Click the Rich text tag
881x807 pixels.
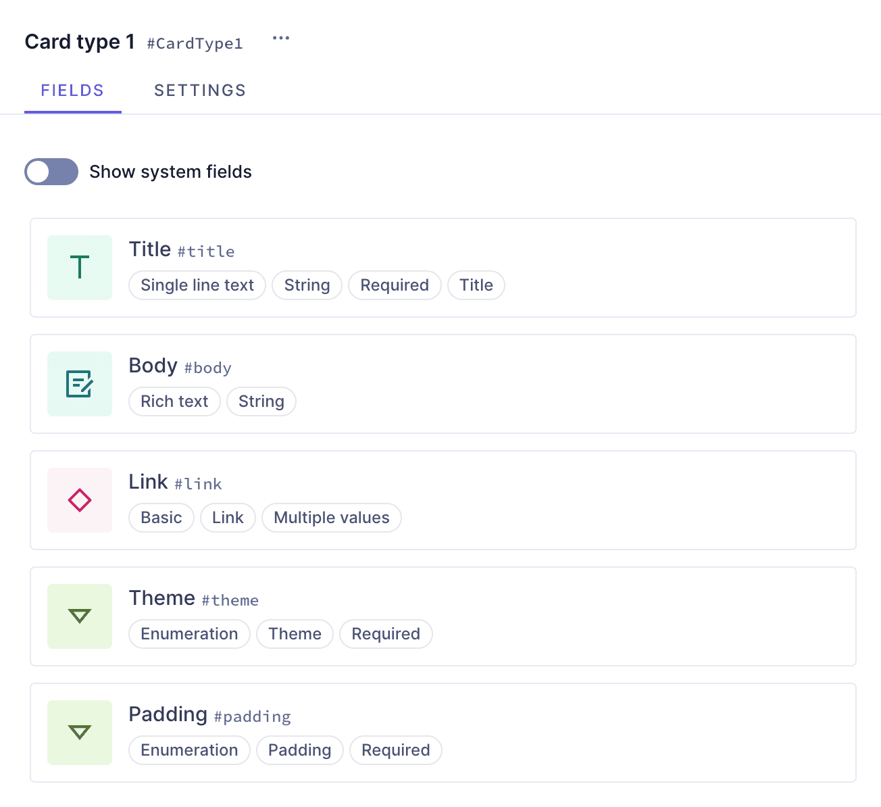pos(174,401)
